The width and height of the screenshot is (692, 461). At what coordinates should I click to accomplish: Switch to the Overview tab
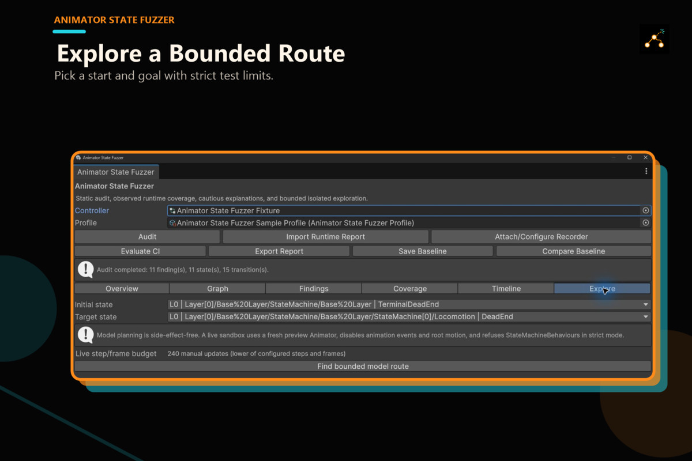(122, 289)
